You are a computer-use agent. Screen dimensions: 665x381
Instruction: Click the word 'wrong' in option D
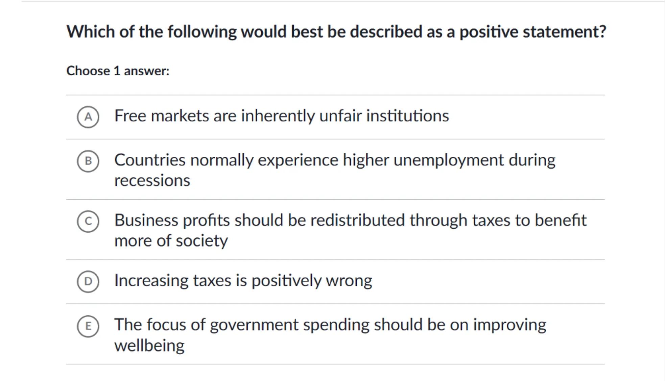pyautogui.click(x=349, y=281)
